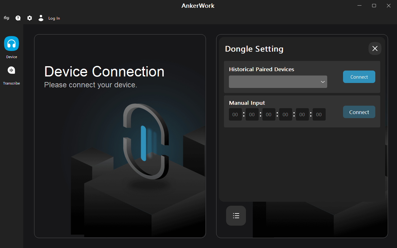Close the AnkerWork window
Viewport: 397px width, 248px height.
pos(389,6)
